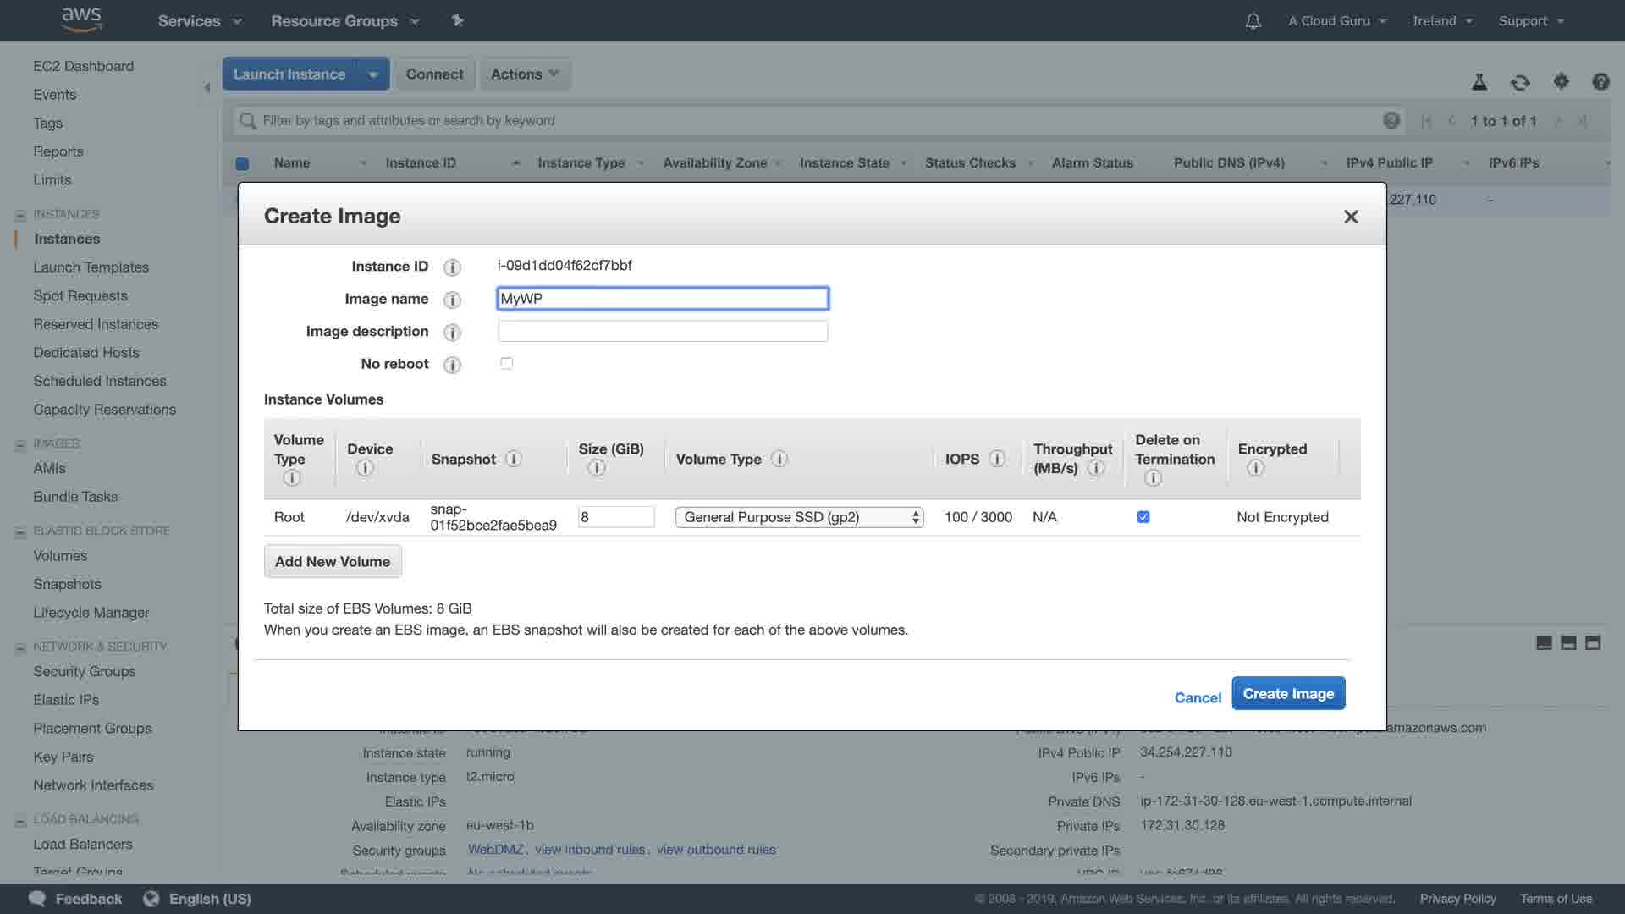Click the Create Image button
Image resolution: width=1625 pixels, height=914 pixels.
point(1288,693)
